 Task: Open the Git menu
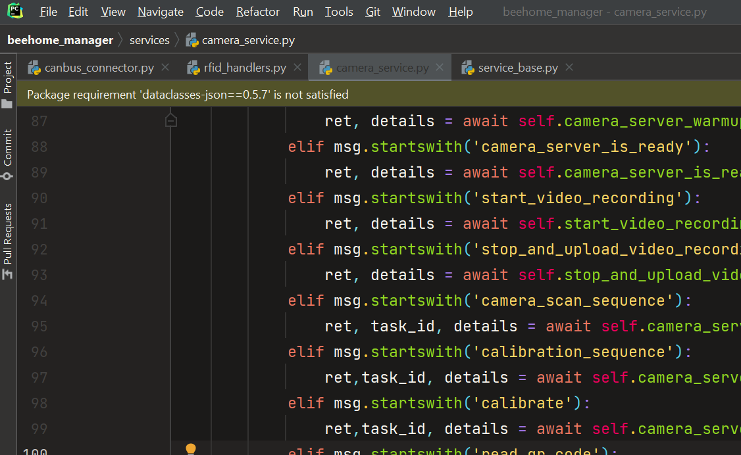[372, 12]
